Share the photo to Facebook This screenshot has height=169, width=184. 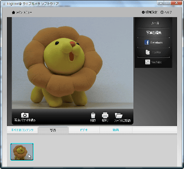tap(154, 42)
